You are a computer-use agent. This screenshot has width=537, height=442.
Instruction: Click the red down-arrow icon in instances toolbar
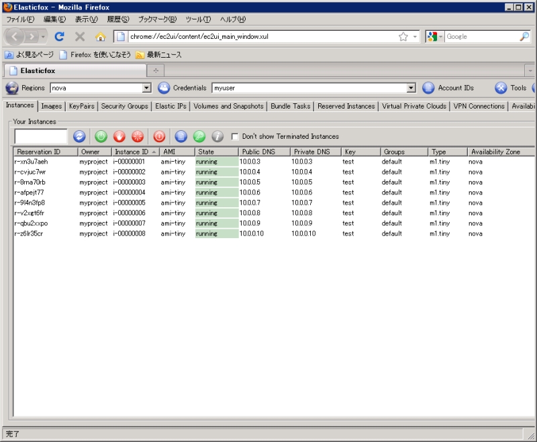pos(119,136)
